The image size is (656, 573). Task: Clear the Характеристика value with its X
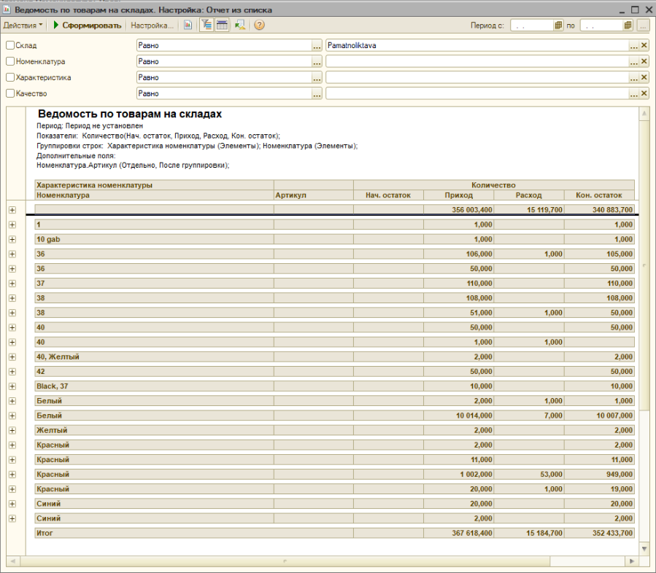pos(644,77)
